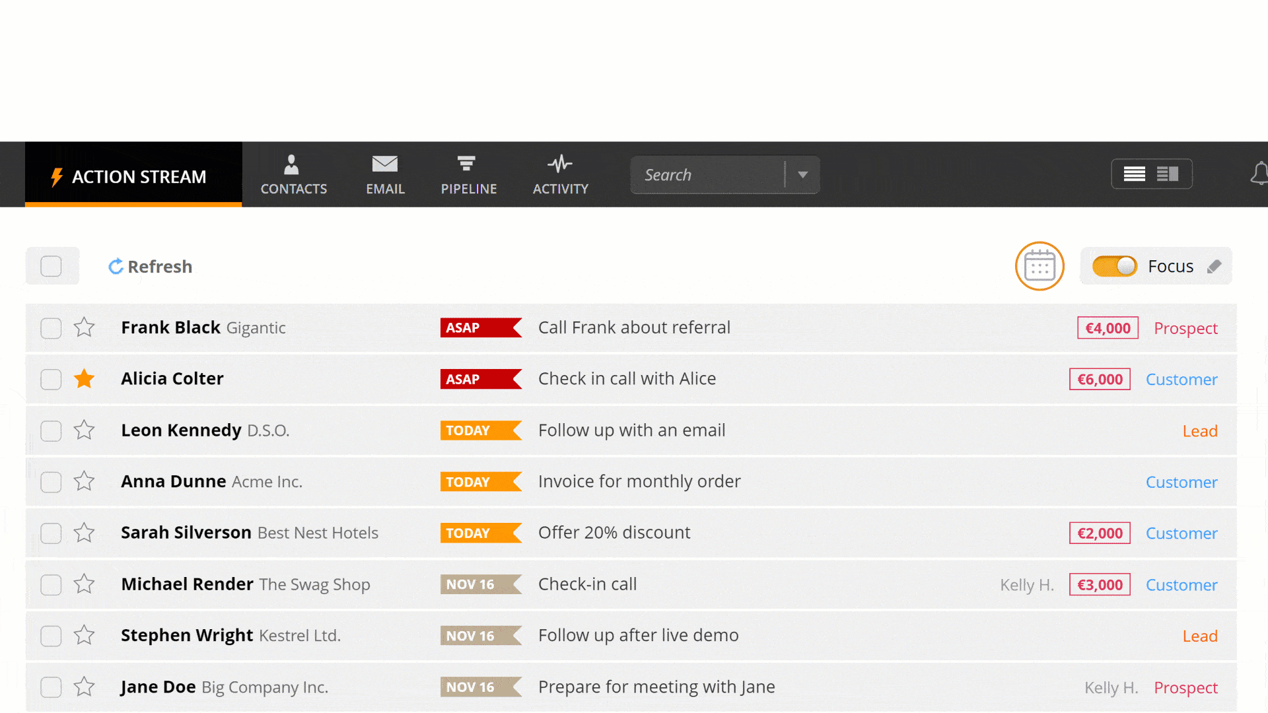This screenshot has height=713, width=1268.
Task: Open the €6,000 deal badge
Action: [1100, 380]
